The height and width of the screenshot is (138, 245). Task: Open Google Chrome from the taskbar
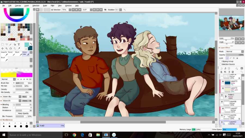[x=74, y=135]
